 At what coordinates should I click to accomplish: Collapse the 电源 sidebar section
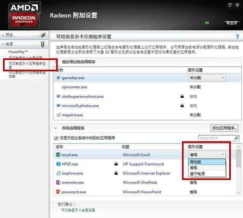[3, 44]
